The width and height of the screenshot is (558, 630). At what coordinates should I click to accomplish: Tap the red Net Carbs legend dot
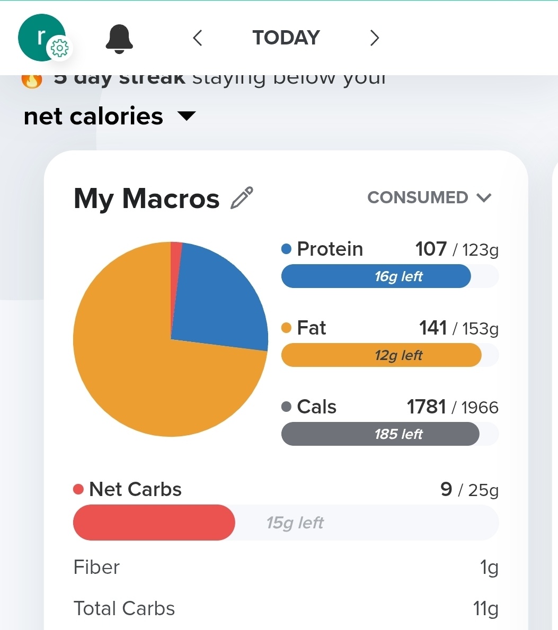point(78,489)
